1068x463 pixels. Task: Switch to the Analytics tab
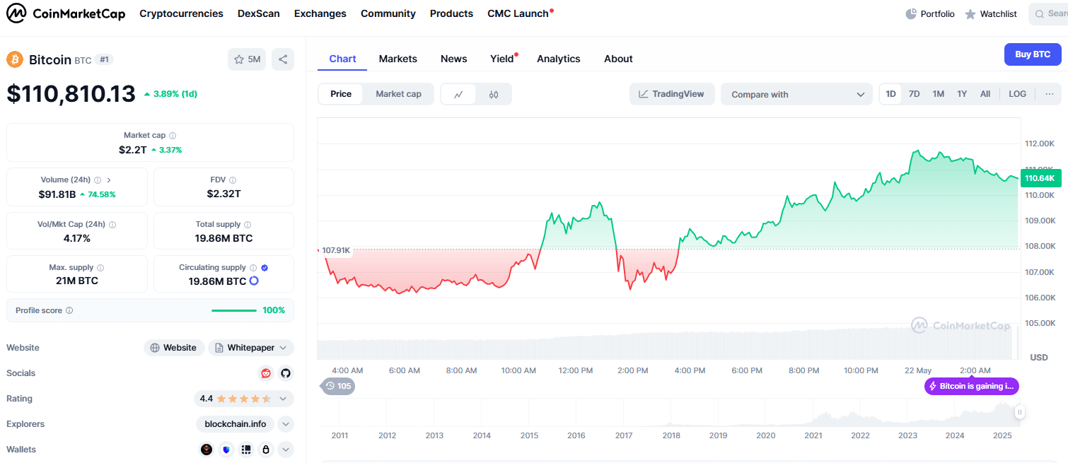click(559, 59)
